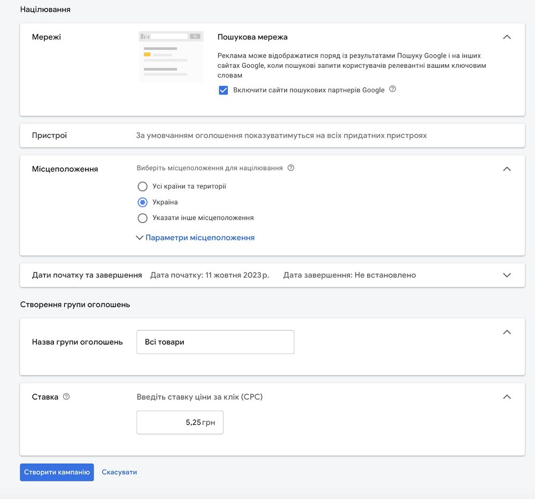Open help icon next to Ставка label
The width and height of the screenshot is (535, 499).
[66, 396]
